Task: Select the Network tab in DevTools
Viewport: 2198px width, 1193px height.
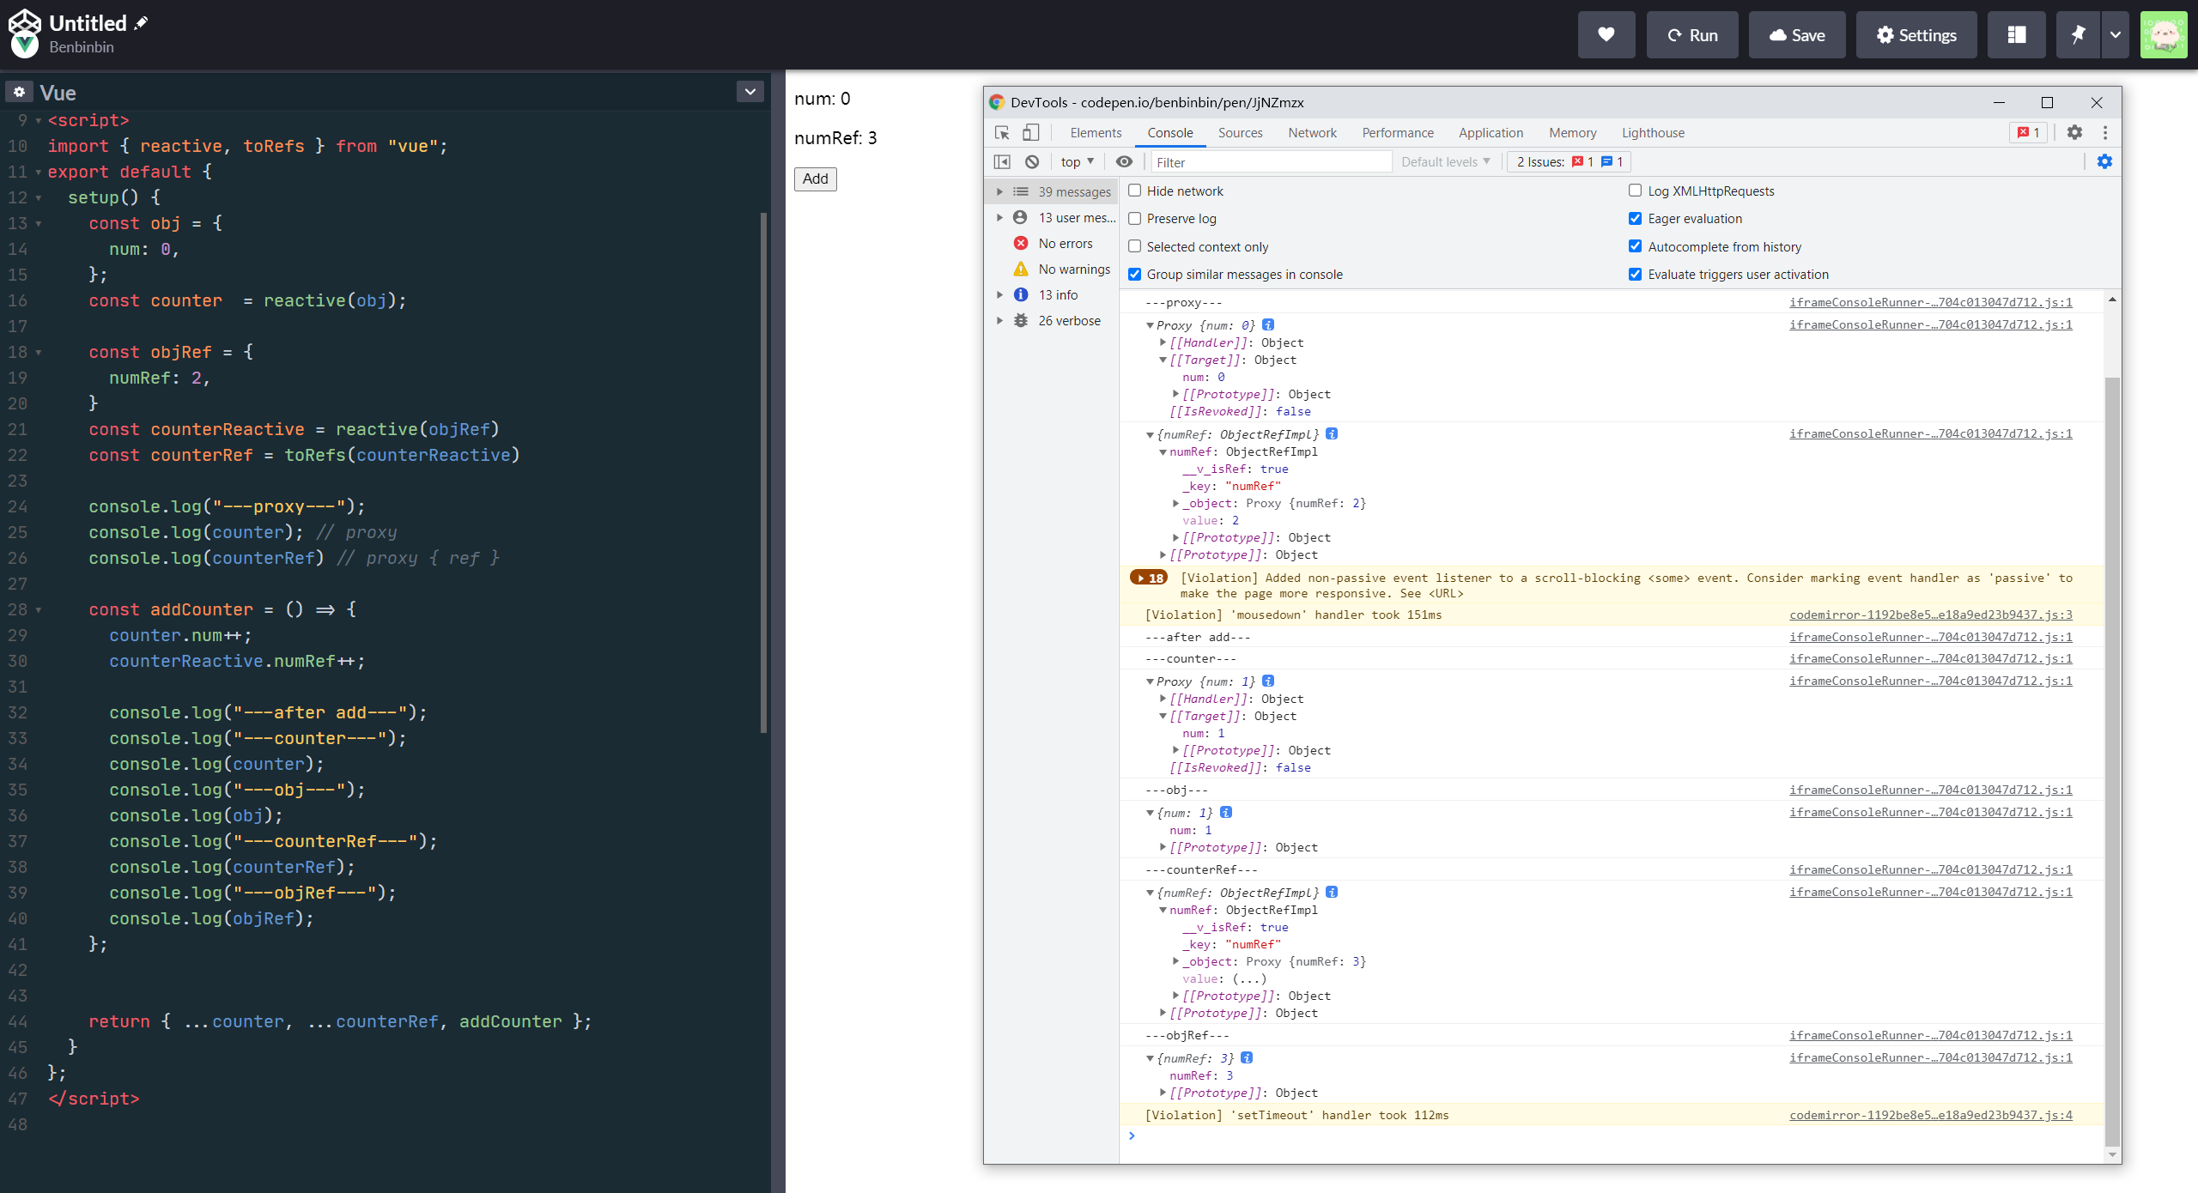Action: 1312,132
